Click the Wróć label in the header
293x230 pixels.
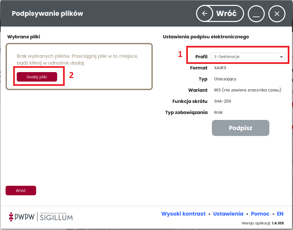[226, 13]
